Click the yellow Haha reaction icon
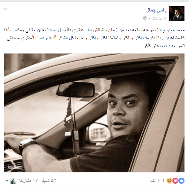189x189 pixels. pos(169,181)
